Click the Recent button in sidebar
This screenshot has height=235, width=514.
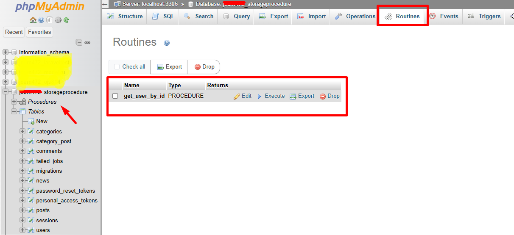pyautogui.click(x=14, y=32)
